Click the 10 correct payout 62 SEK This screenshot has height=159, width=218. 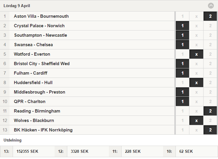[x=186, y=152]
